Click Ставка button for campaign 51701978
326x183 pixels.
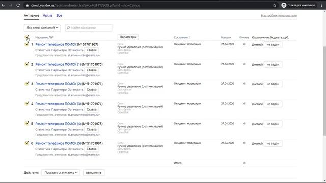point(92,129)
